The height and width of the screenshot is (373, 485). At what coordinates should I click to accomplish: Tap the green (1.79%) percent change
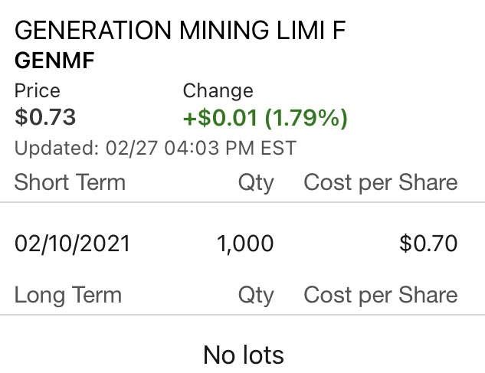tap(306, 119)
